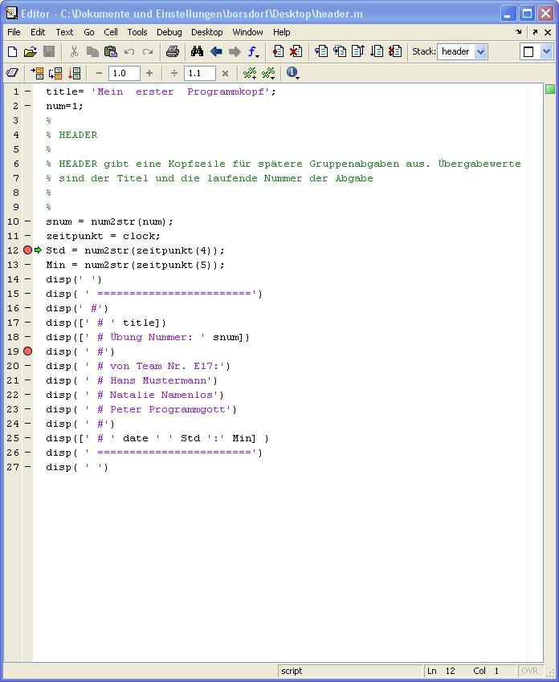Viewport: 559px width, 682px height.
Task: Paste from clipboard icon
Action: tap(111, 52)
